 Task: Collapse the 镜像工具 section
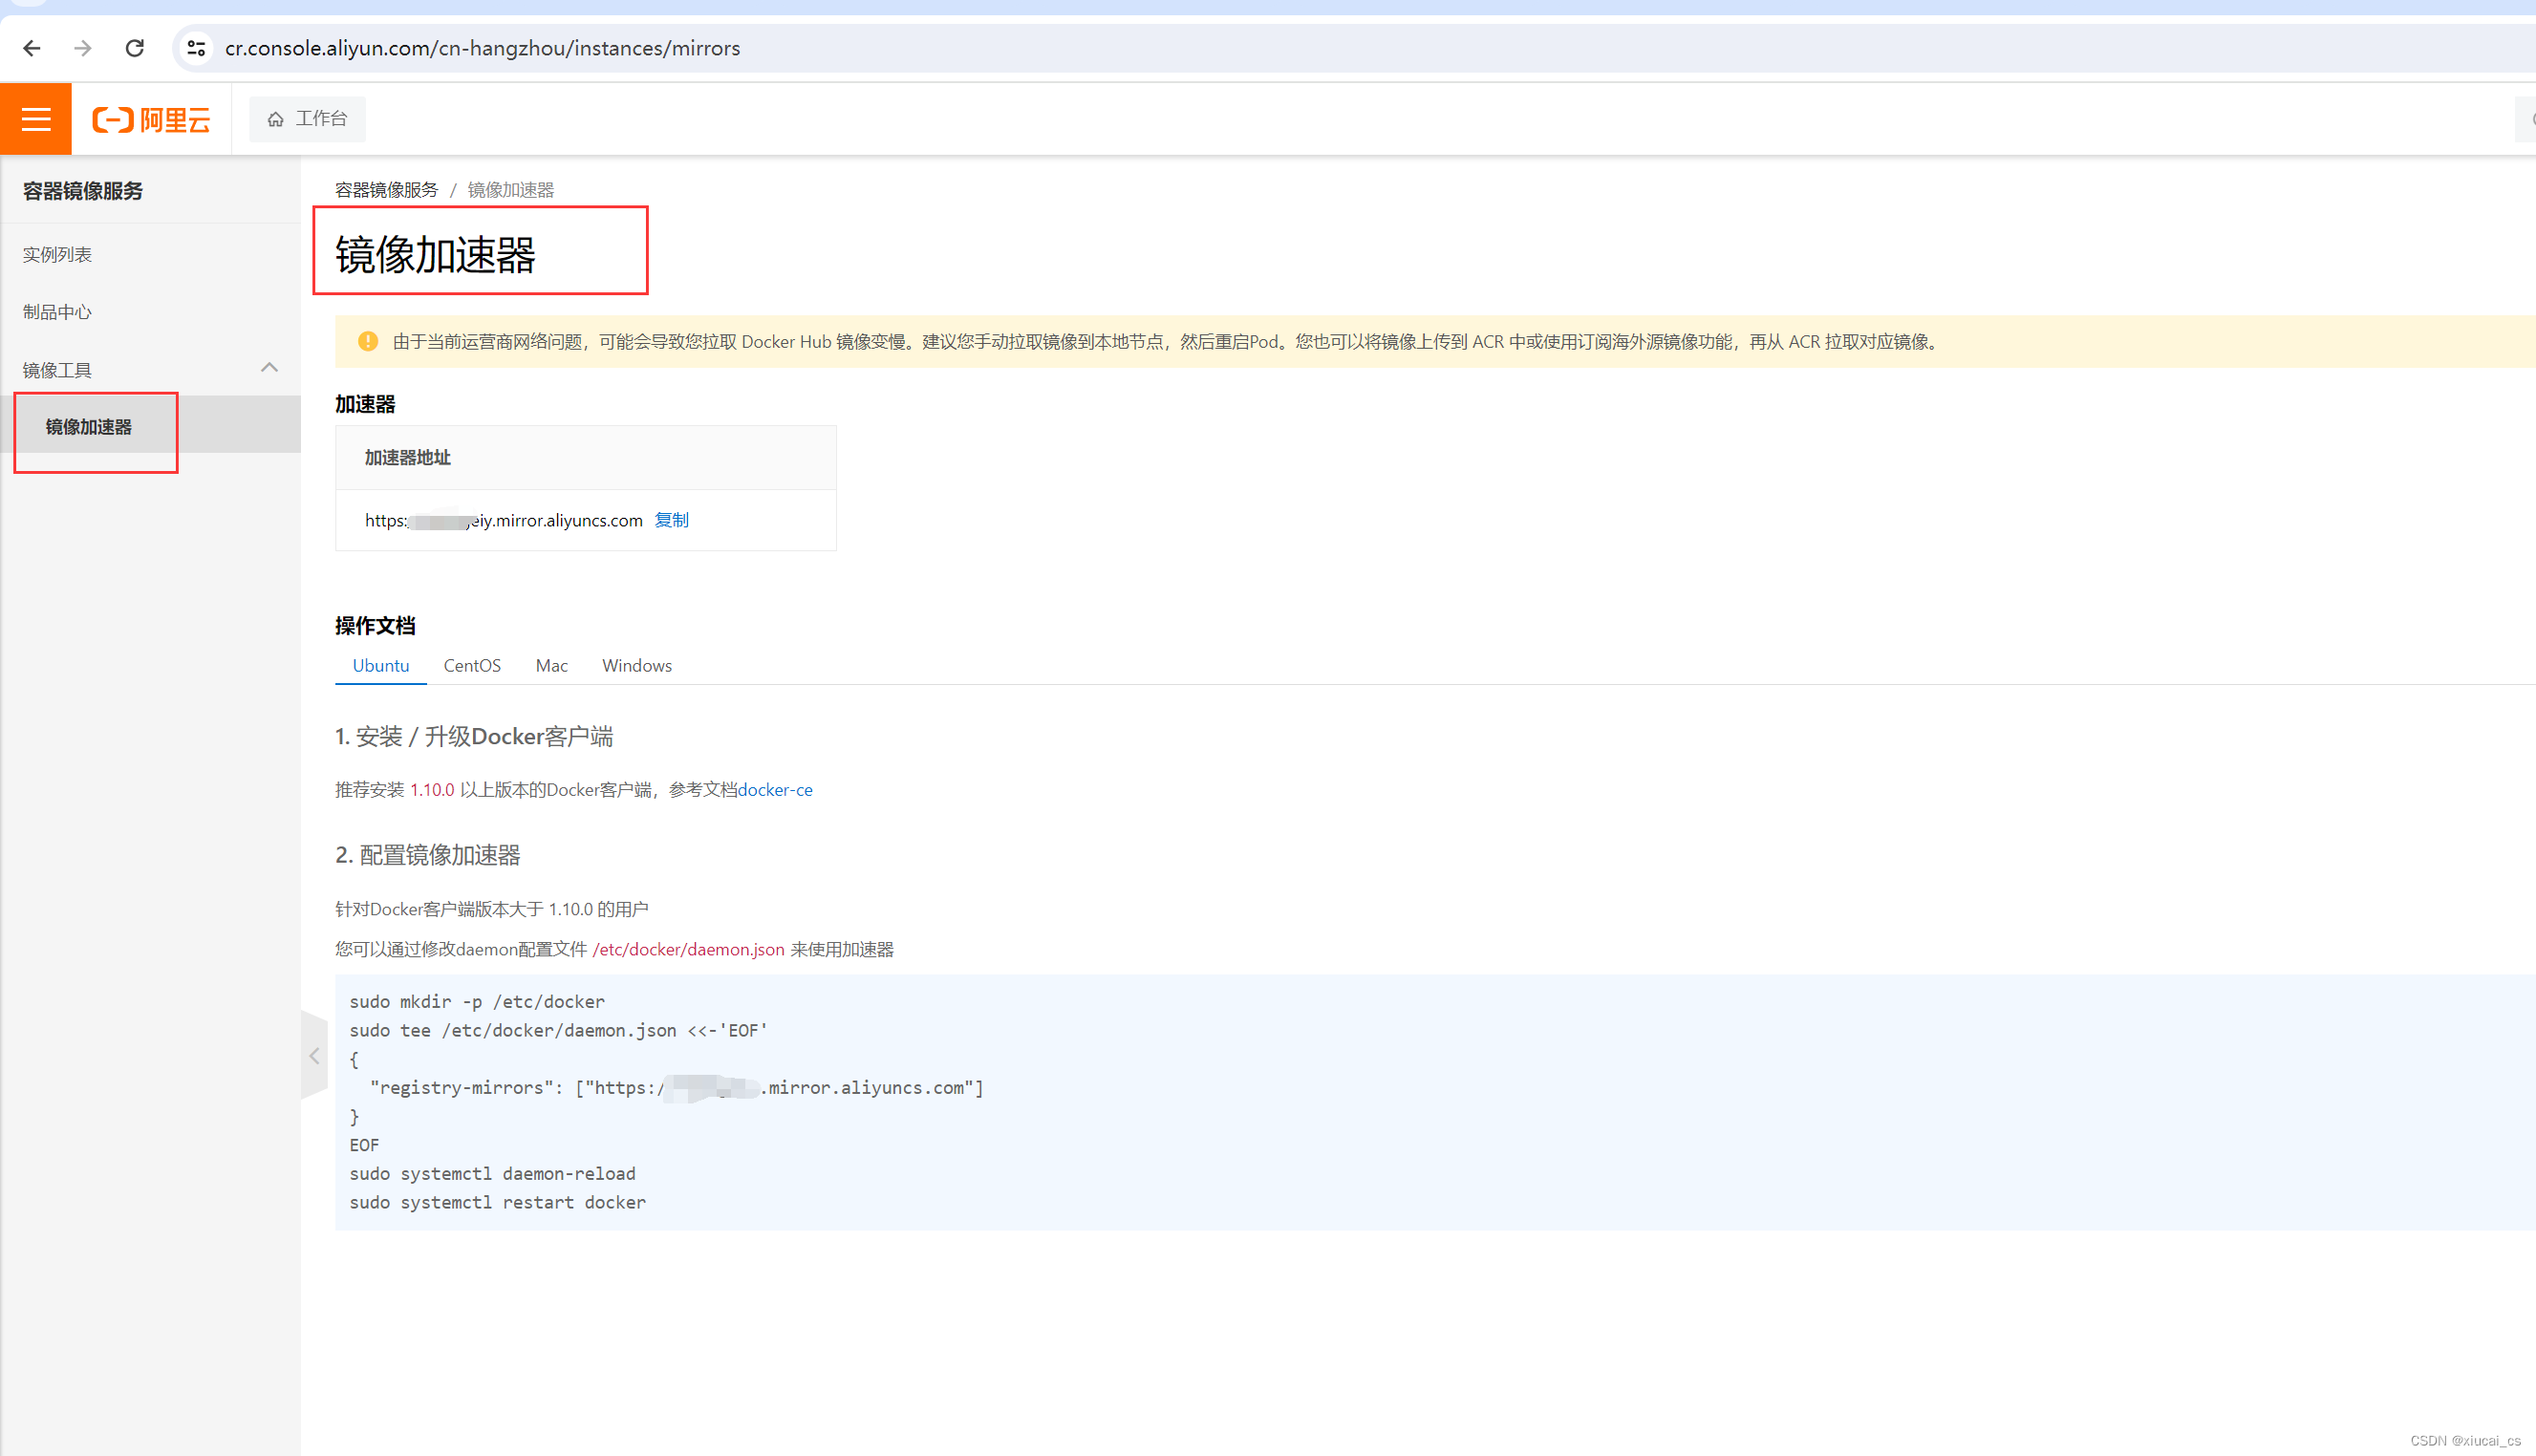click(269, 368)
